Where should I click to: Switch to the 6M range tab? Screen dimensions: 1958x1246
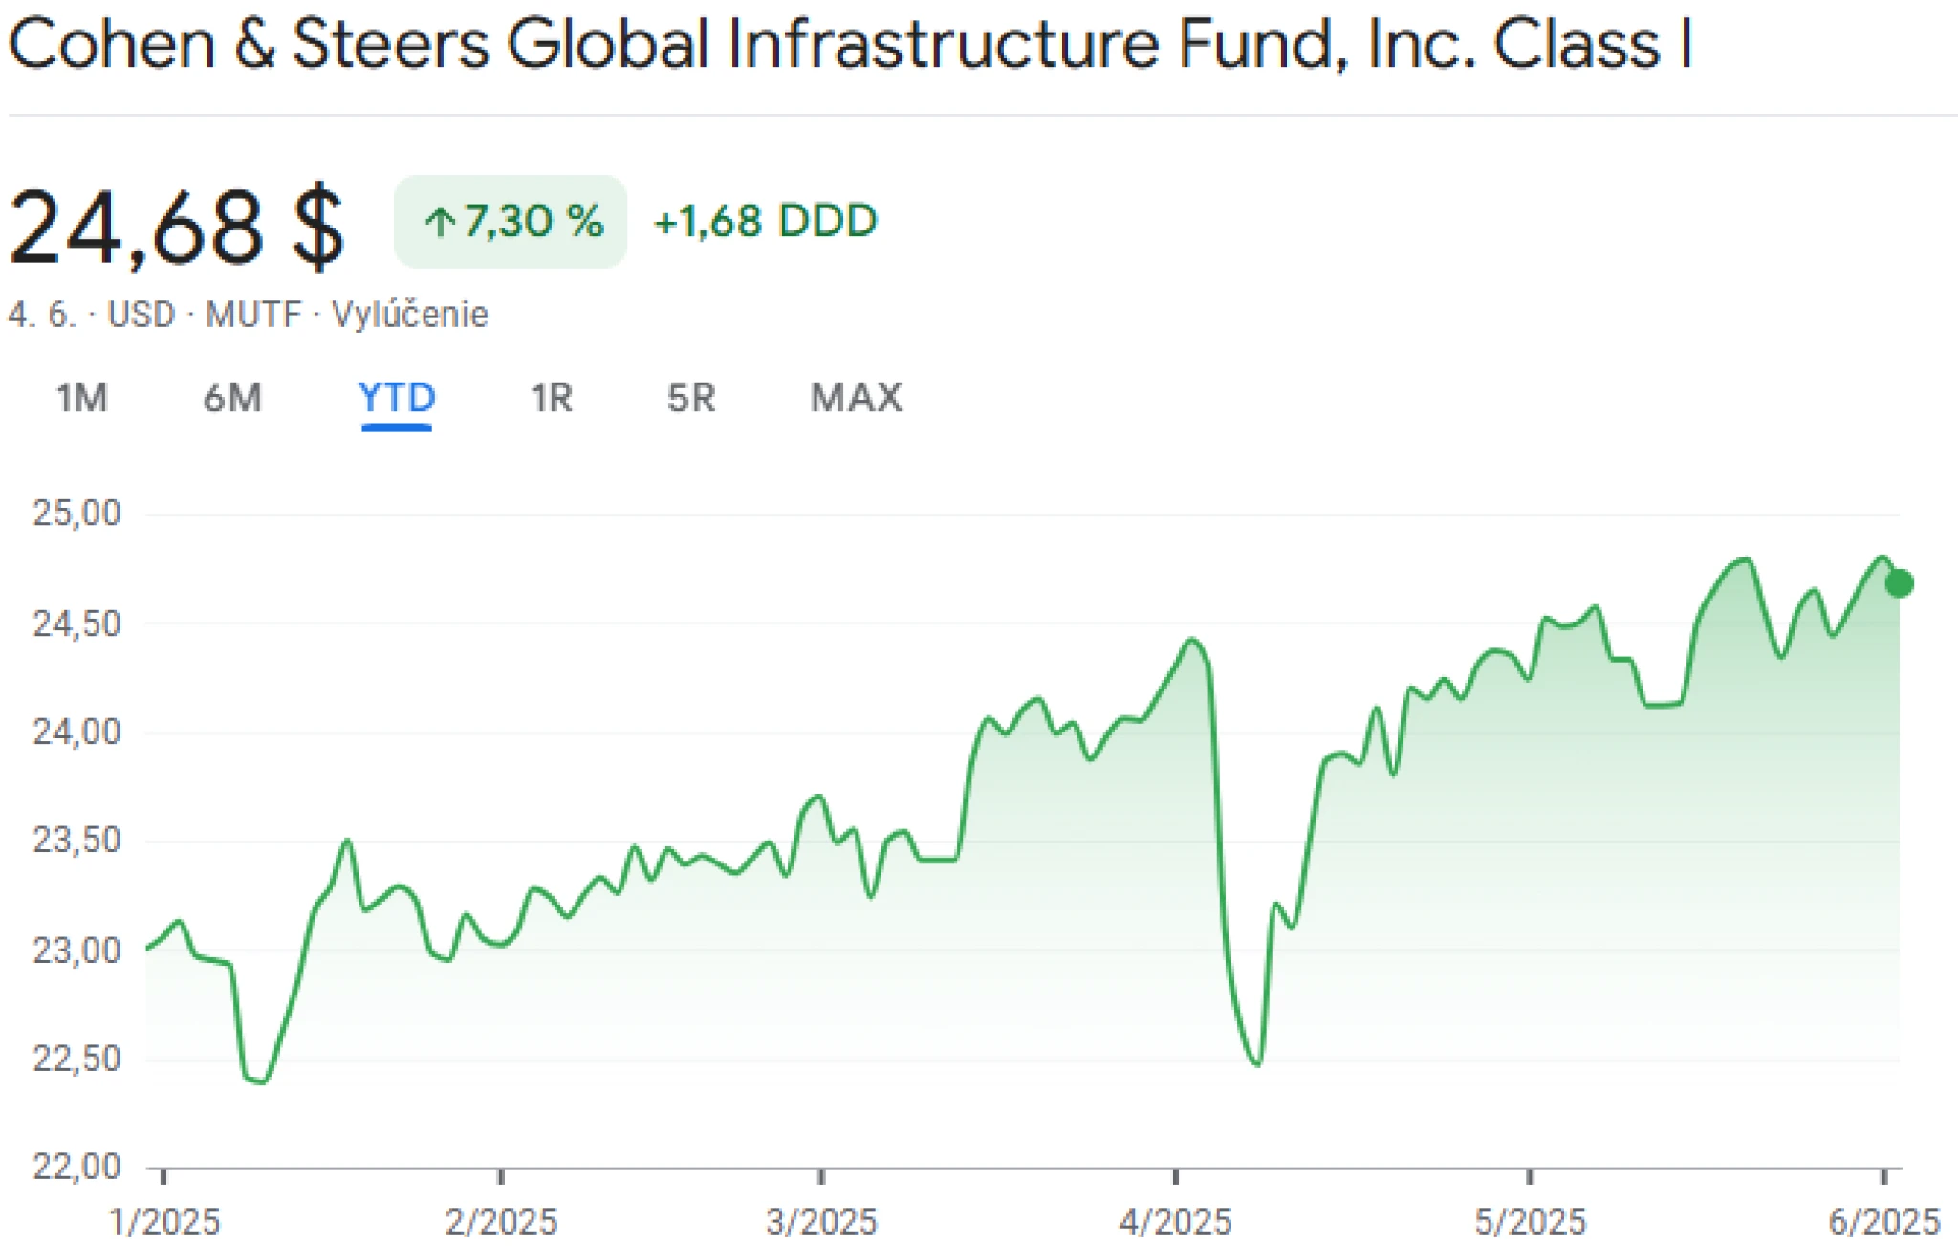pyautogui.click(x=232, y=397)
